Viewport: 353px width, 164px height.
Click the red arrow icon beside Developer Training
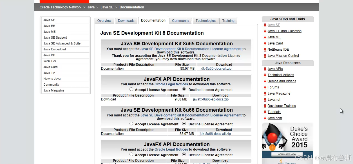click(265, 106)
